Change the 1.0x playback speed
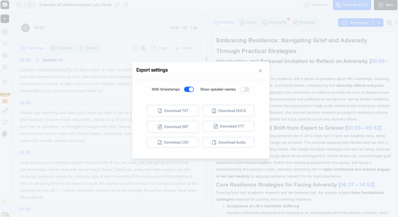Viewport: 398px width, 217px height. 194,28
